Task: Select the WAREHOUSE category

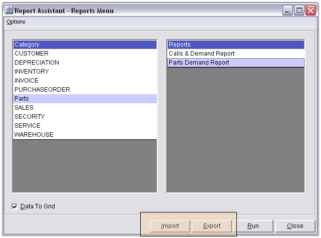Action: [85, 135]
